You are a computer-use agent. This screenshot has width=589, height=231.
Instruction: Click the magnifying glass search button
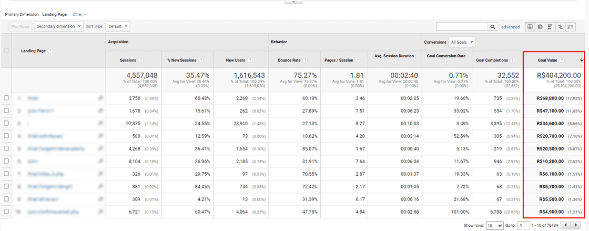tap(493, 27)
